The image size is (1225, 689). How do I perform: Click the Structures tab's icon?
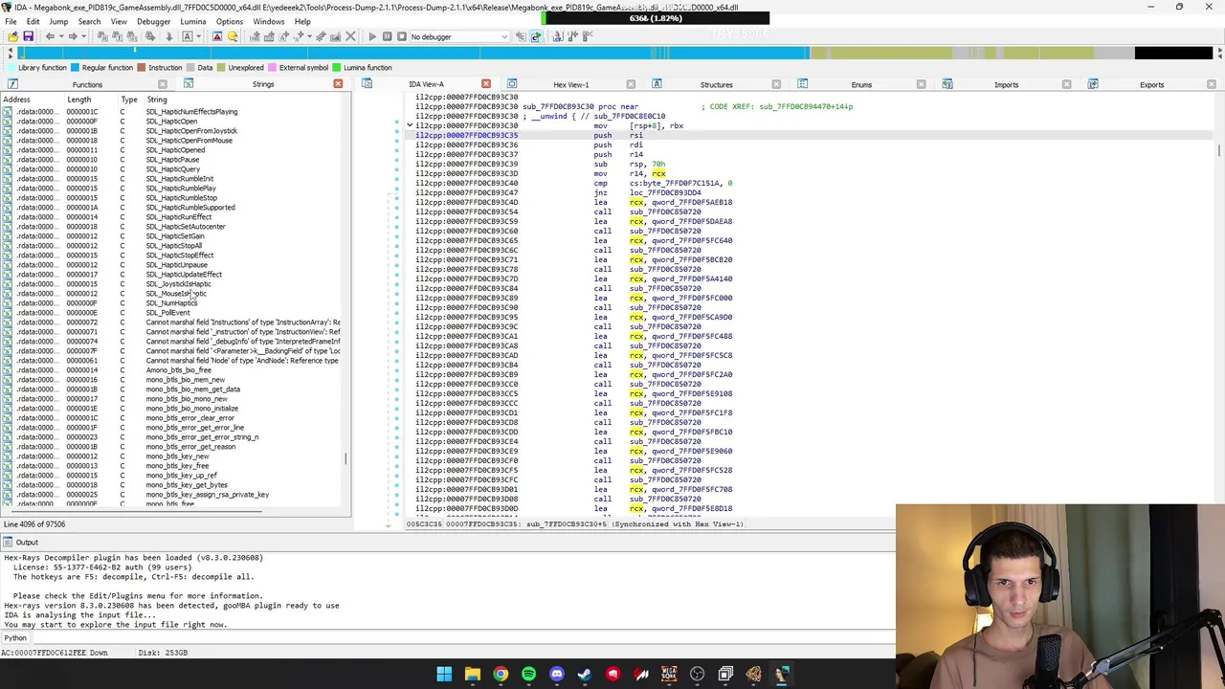[657, 84]
